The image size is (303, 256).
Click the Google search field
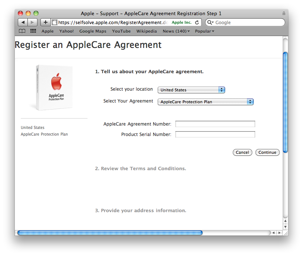(x=245, y=22)
